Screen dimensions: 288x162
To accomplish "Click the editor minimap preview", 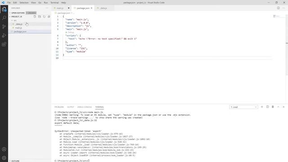I will (x=277, y=16).
